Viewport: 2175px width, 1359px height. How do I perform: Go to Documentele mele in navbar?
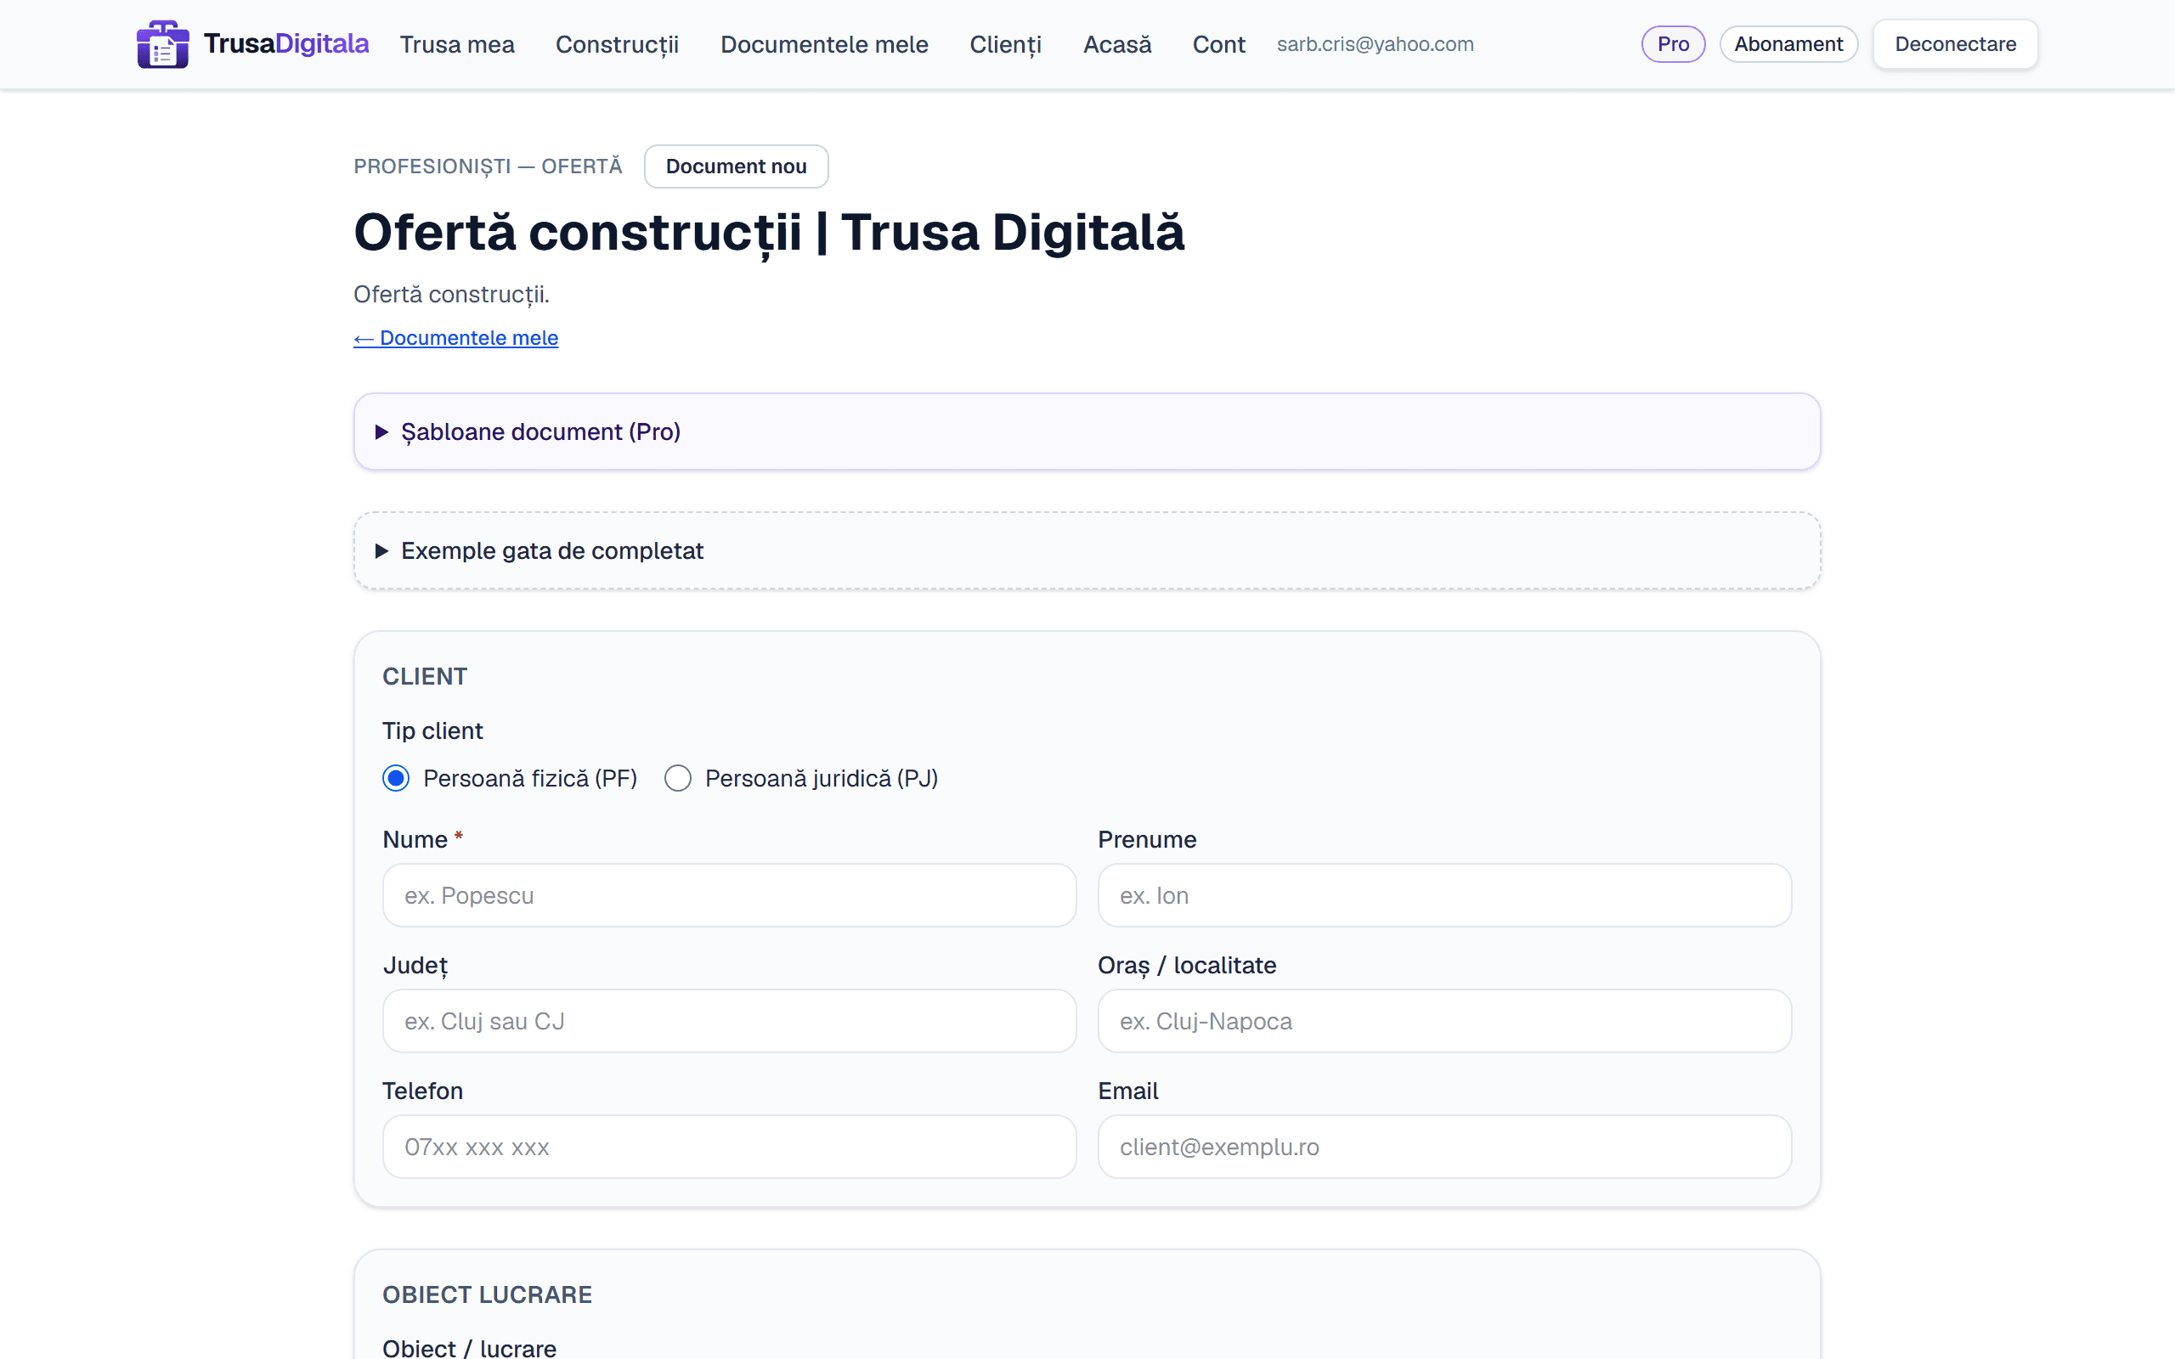(824, 44)
